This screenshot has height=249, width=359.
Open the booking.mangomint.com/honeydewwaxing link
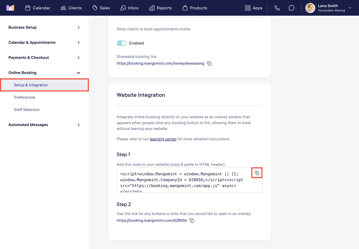(x=160, y=63)
